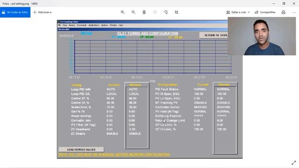The image size is (299, 168).
Task: Select the revised Bottle-Up Position ????? value
Action: [221, 116]
